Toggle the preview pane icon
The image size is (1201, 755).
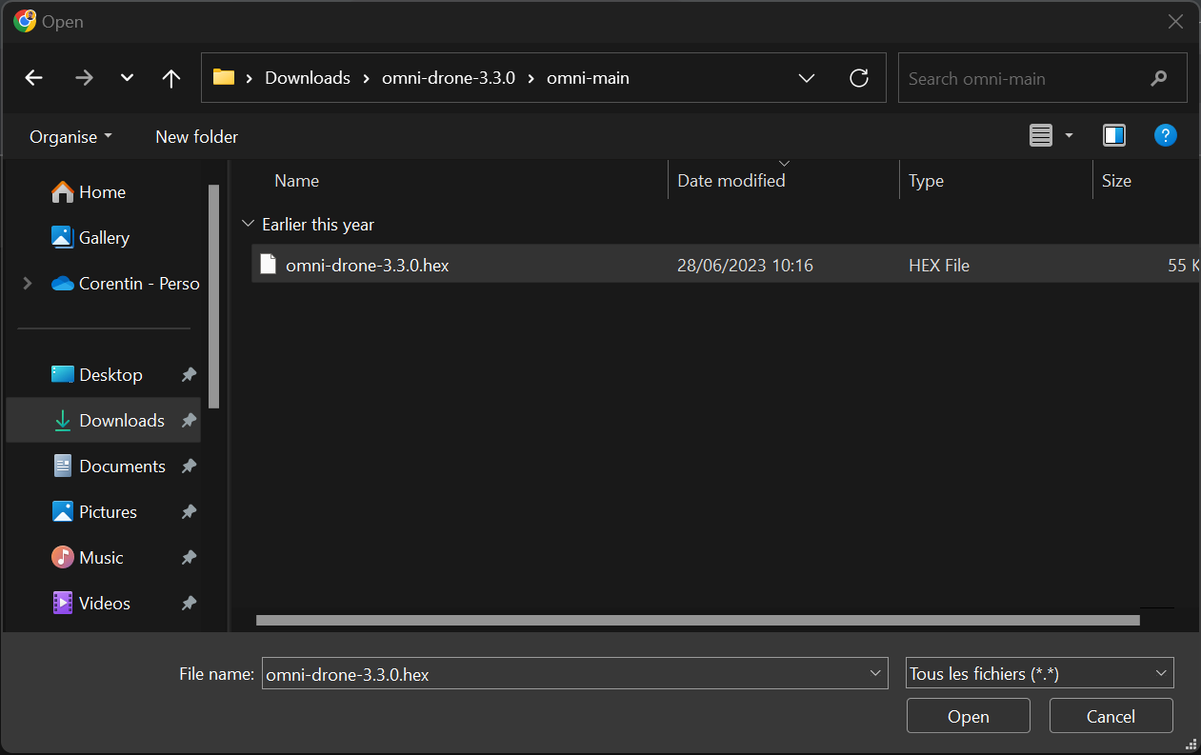tap(1114, 136)
